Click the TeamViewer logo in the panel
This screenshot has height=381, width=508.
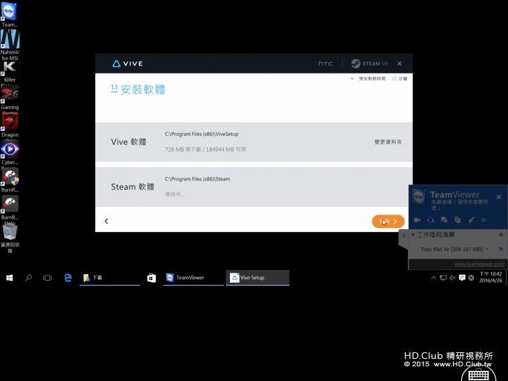pos(418,197)
